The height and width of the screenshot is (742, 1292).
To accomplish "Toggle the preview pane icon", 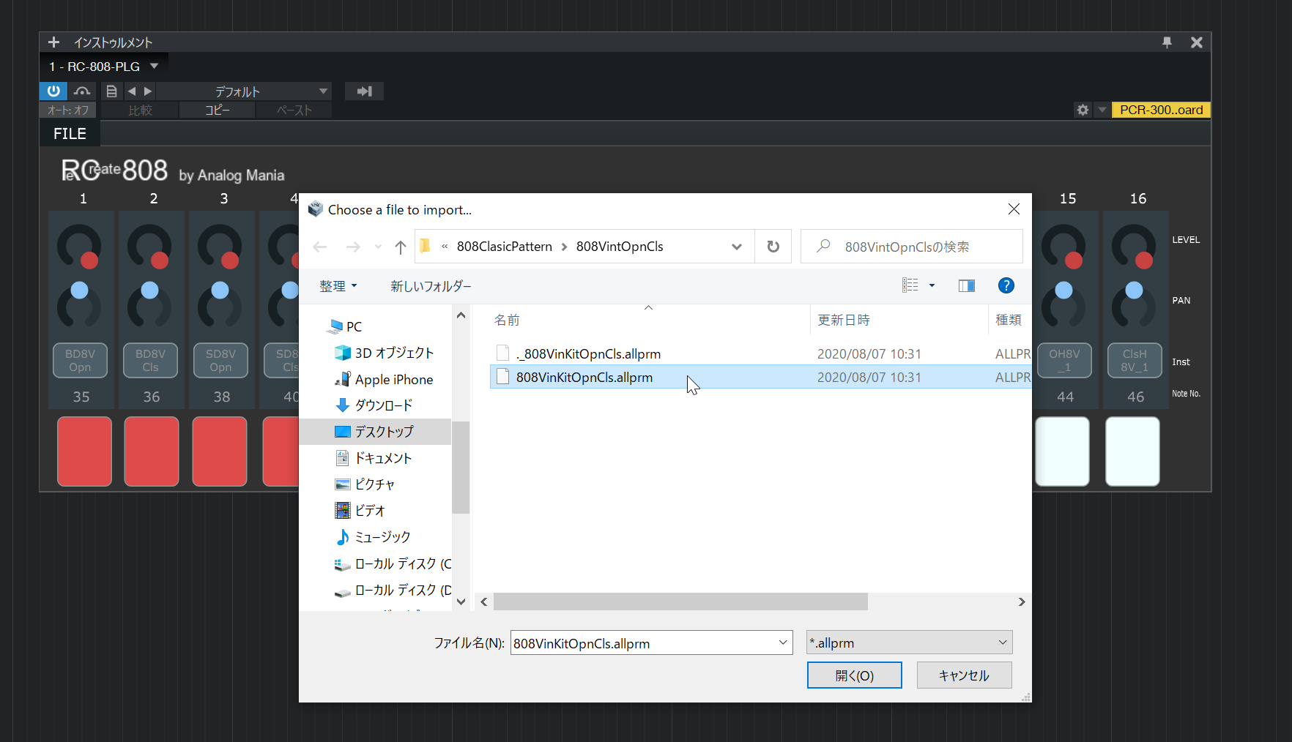I will tap(967, 285).
